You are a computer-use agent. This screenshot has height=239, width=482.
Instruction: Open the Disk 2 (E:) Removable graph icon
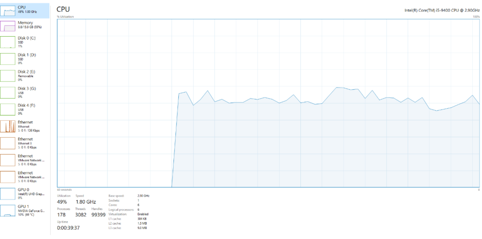(8, 76)
